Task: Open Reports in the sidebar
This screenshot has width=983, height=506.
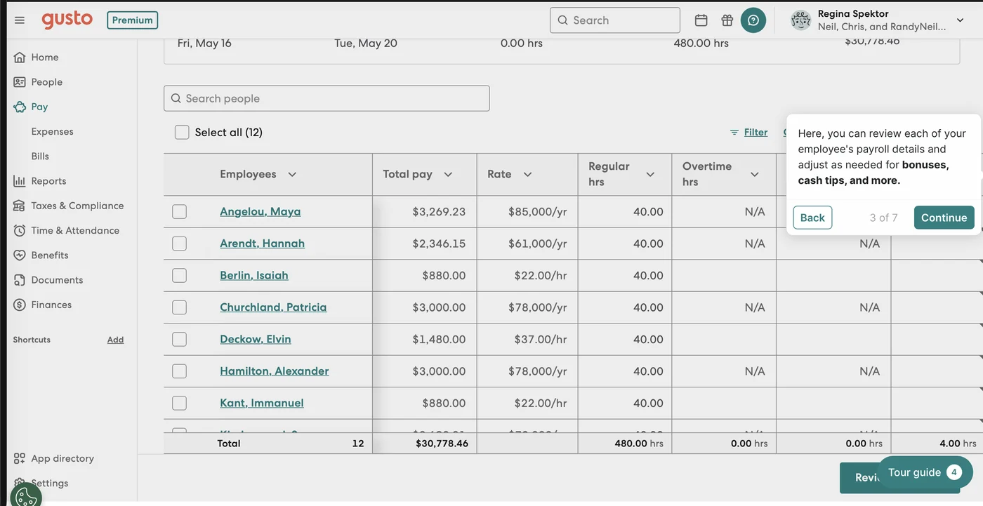Action: click(48, 181)
